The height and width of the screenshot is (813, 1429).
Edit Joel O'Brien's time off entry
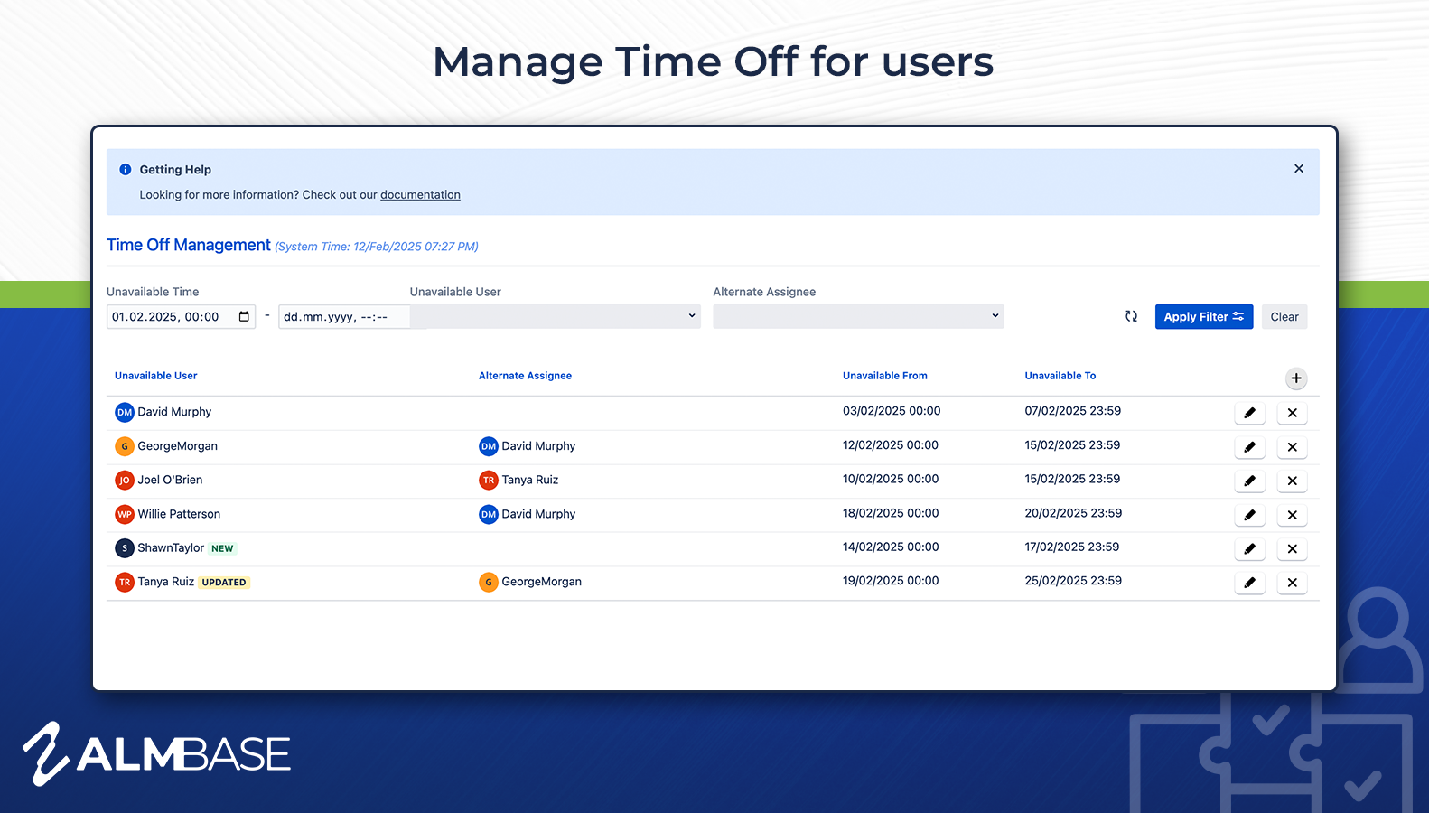(x=1249, y=481)
